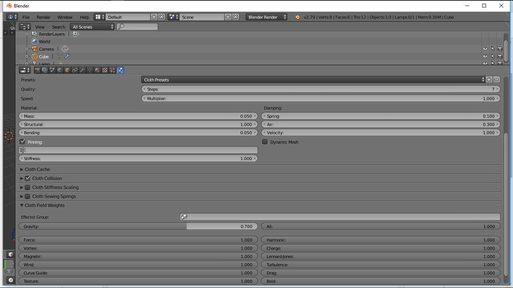Viewport: 513px width, 288px height.
Task: Open the scene browse dropdown
Action: coord(174,17)
